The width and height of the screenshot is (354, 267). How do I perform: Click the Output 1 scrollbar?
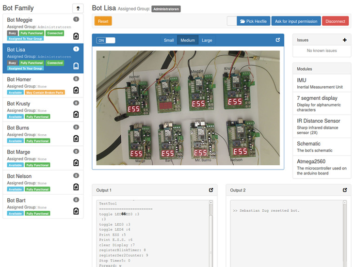(x=211, y=237)
